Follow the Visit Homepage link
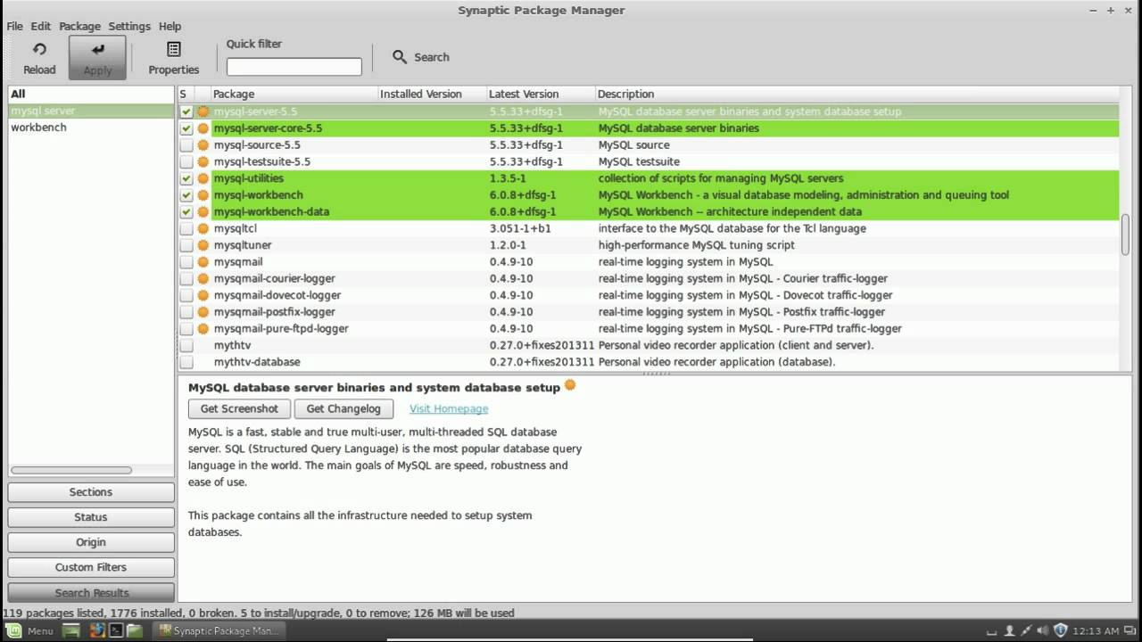 pyautogui.click(x=449, y=408)
